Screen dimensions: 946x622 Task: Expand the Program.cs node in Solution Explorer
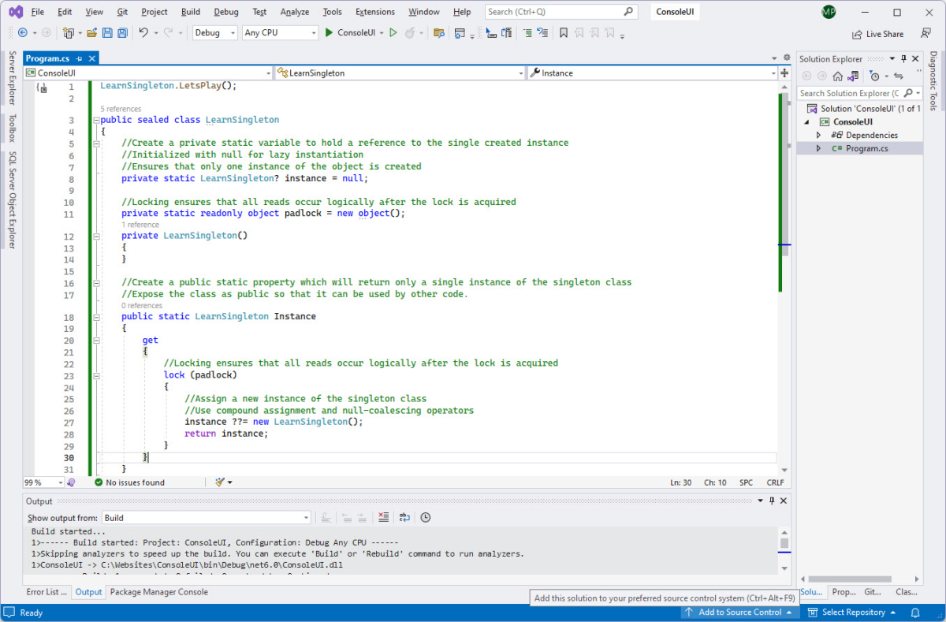819,148
